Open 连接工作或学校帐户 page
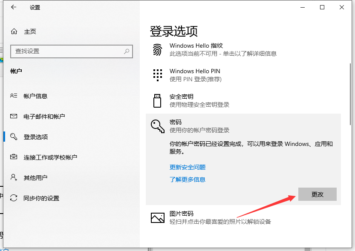This screenshot has width=355, height=251. tap(50, 157)
